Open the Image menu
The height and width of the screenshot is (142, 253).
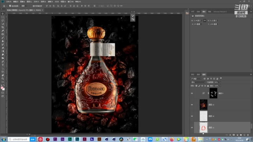click(x=22, y=2)
